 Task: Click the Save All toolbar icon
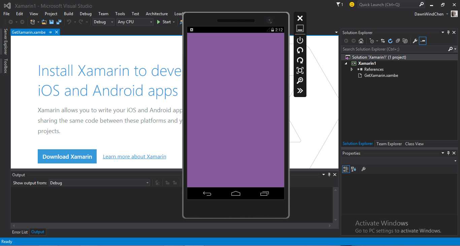coord(59,22)
